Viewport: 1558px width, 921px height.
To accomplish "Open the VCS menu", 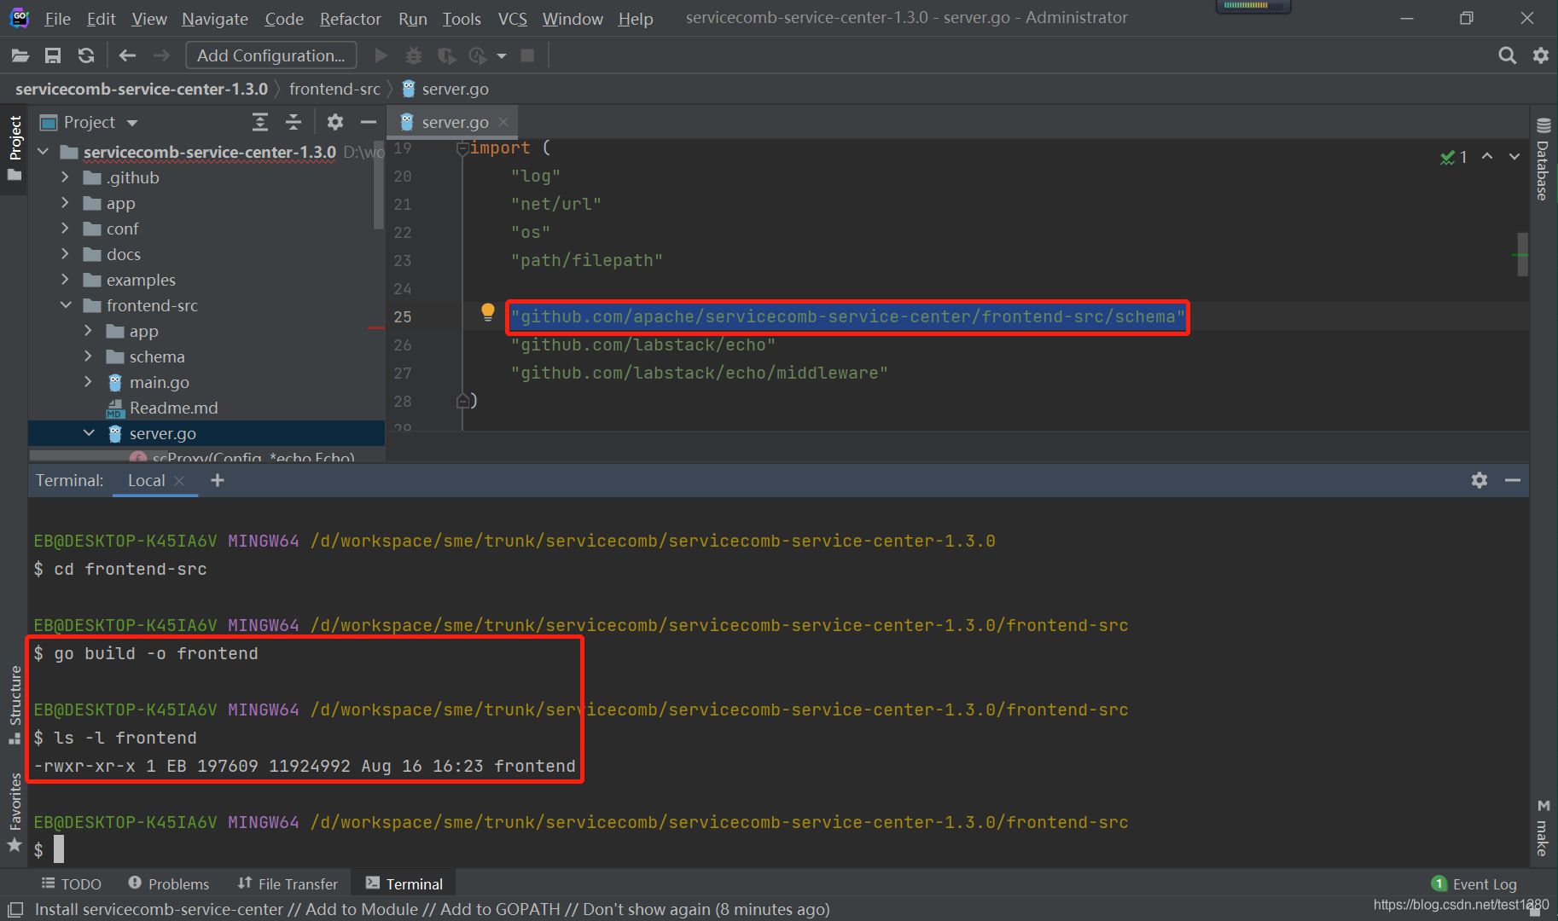I will (512, 19).
